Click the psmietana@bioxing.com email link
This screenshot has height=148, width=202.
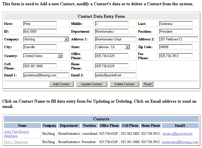point(180,142)
